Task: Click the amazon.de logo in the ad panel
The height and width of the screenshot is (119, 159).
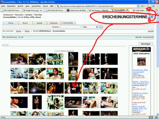Action: [141, 49]
